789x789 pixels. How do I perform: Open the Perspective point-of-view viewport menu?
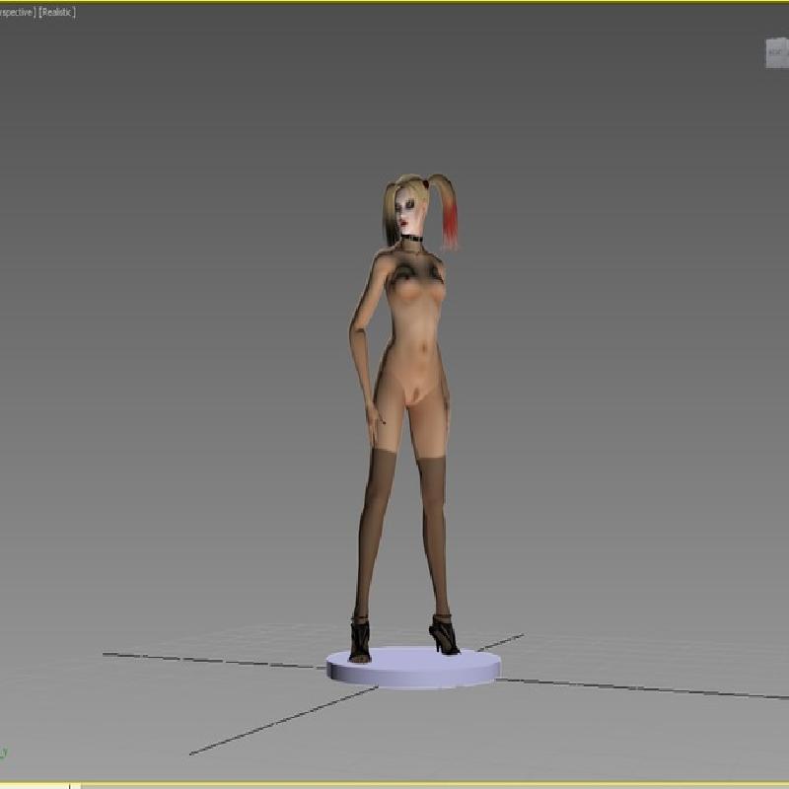pos(18,12)
